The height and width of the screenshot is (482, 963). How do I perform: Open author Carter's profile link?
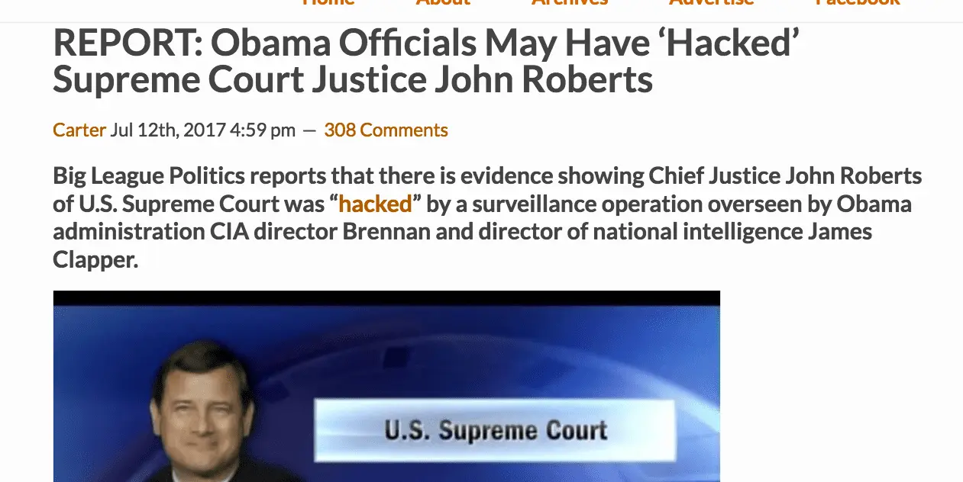[79, 130]
